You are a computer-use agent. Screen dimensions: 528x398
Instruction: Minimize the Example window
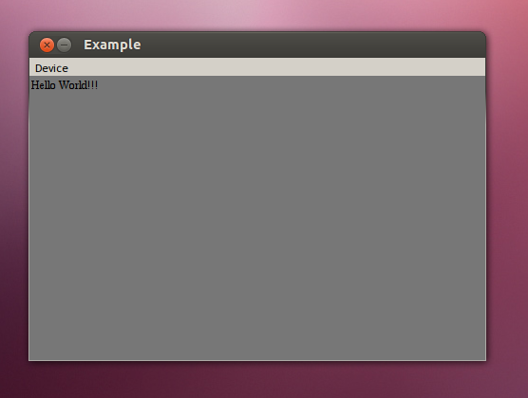point(64,45)
